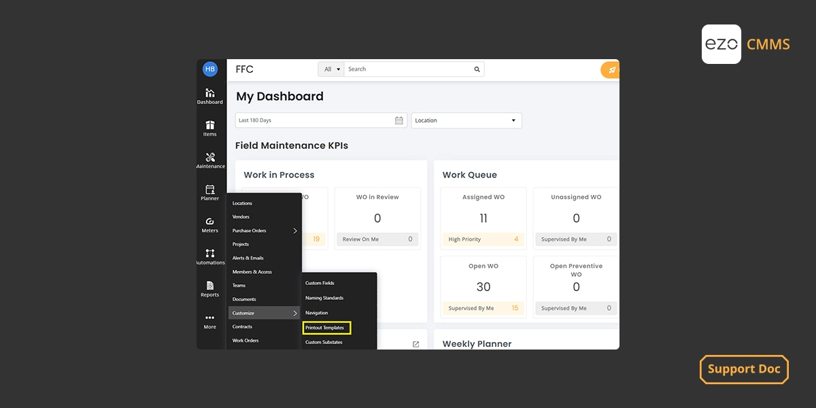
Task: Click the More ellipsis sidebar icon
Action: tap(209, 320)
